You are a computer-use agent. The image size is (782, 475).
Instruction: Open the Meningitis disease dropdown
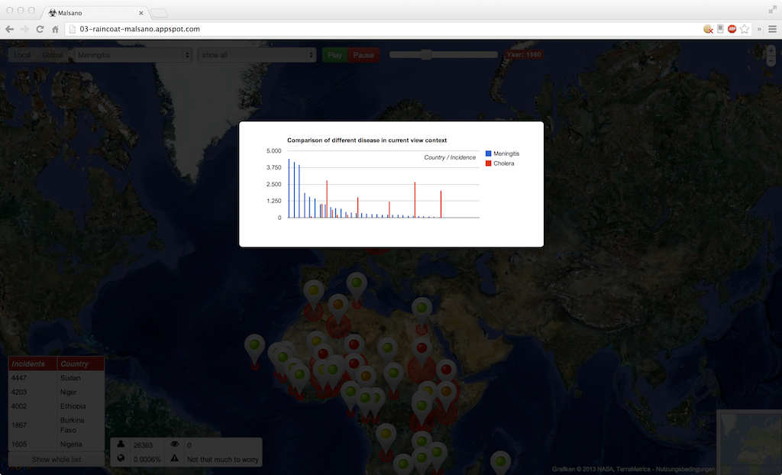coord(133,55)
